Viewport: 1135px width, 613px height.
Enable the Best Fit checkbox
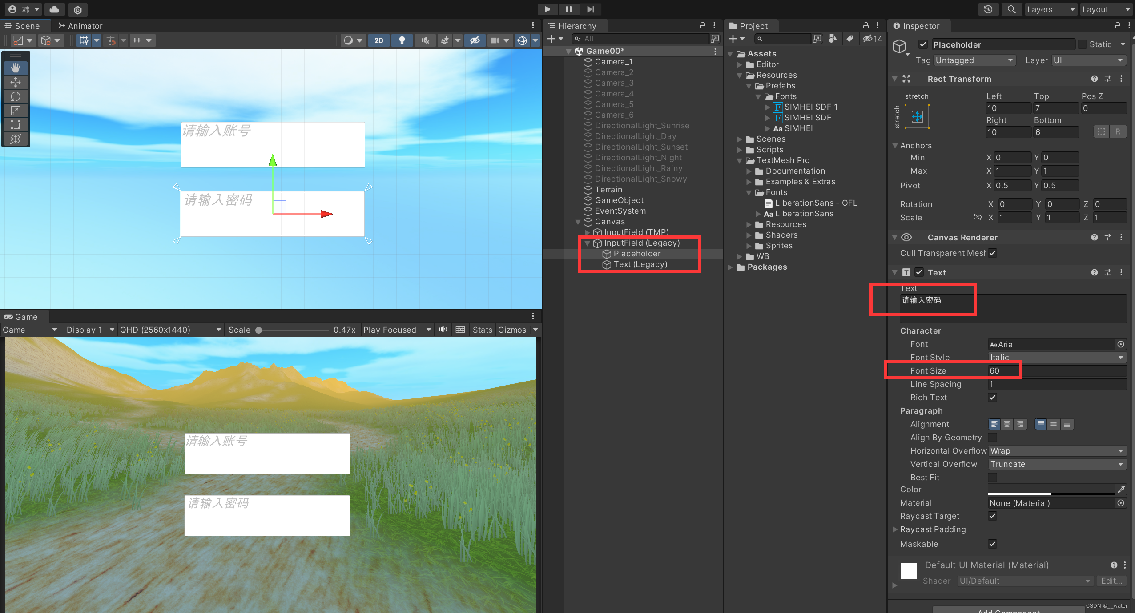992,477
